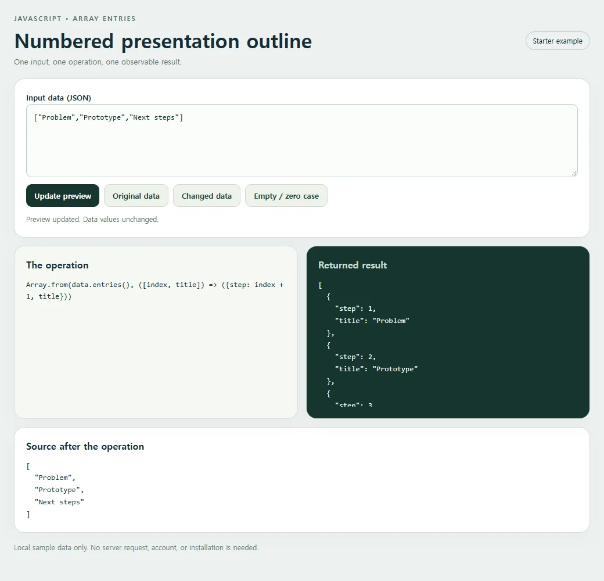The image size is (604, 581).
Task: Click the operation code snippet
Action: coord(156,290)
